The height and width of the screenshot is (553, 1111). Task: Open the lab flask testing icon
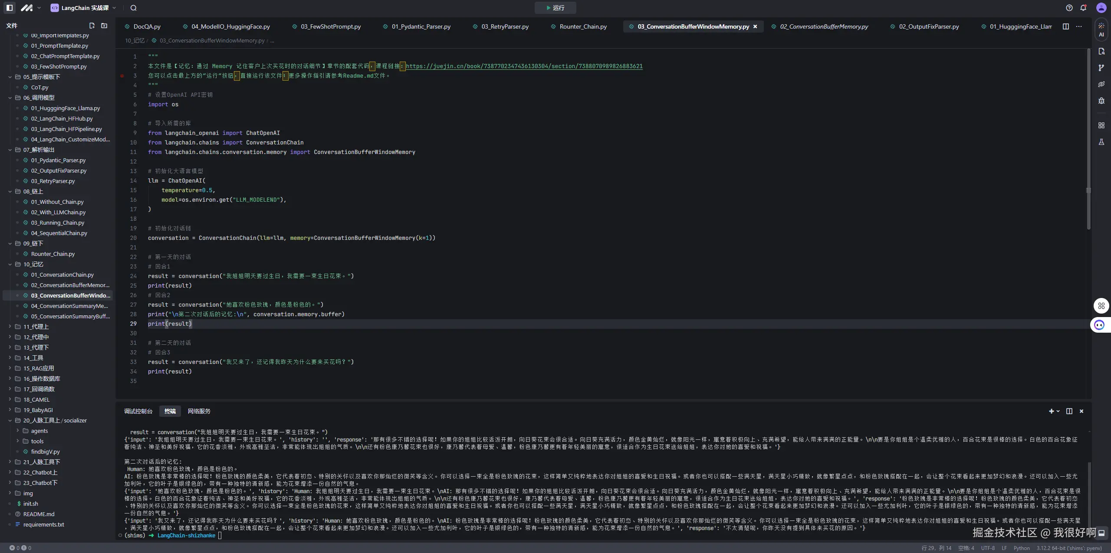point(1101,142)
